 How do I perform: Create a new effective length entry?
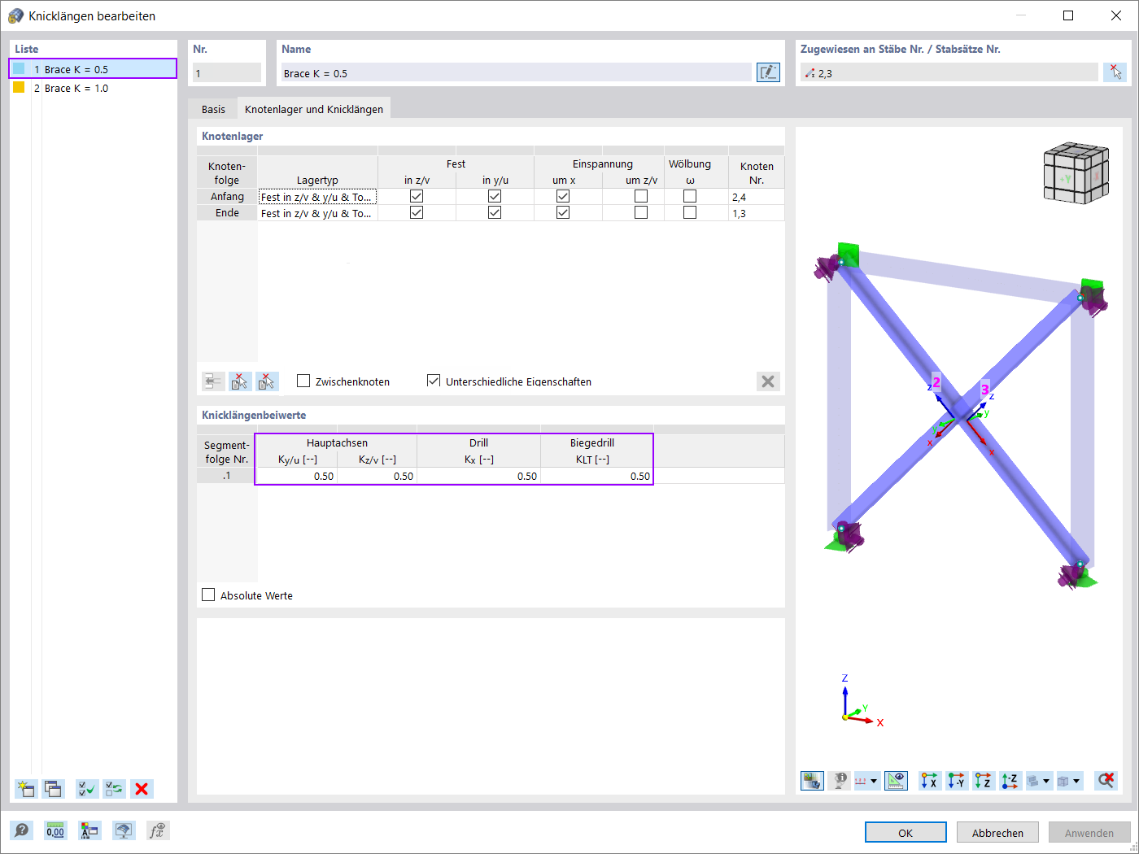pos(26,789)
